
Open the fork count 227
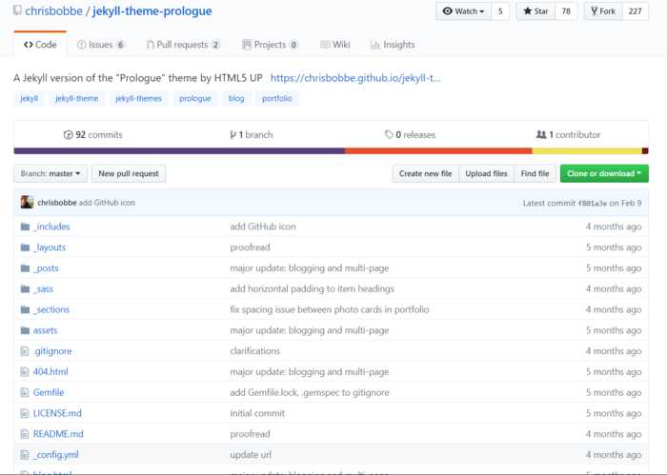636,11
